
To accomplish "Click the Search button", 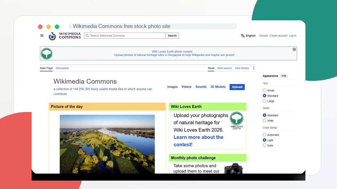I will (x=172, y=36).
